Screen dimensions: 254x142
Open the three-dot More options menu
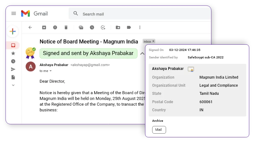pyautogui.click(x=140, y=27)
